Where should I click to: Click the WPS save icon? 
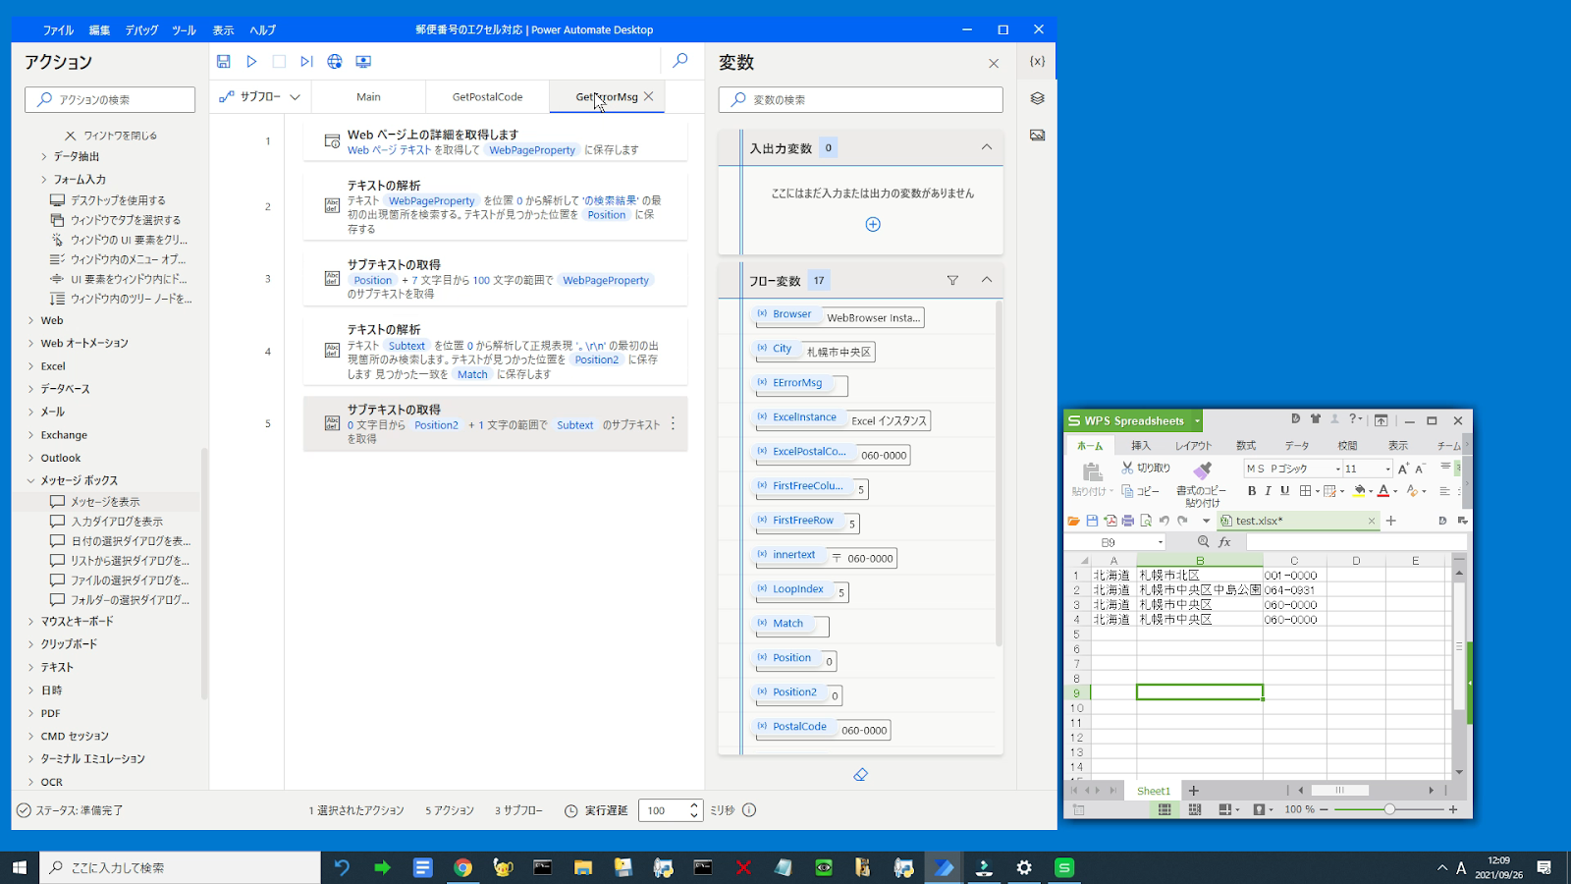[x=1092, y=521]
